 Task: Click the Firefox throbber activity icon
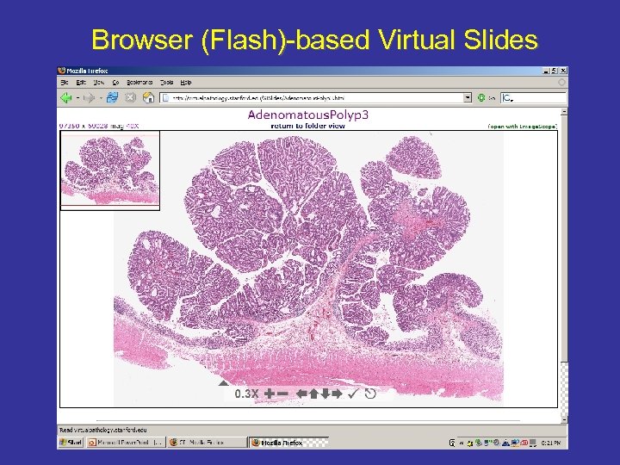[x=561, y=83]
